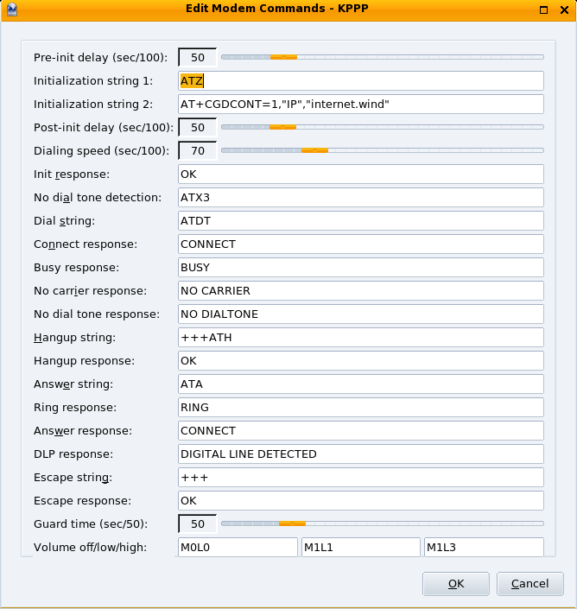
Task: Click the DLP response field
Action: 361,454
